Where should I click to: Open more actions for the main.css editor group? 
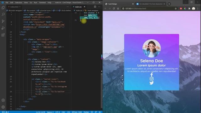pos(99,7)
